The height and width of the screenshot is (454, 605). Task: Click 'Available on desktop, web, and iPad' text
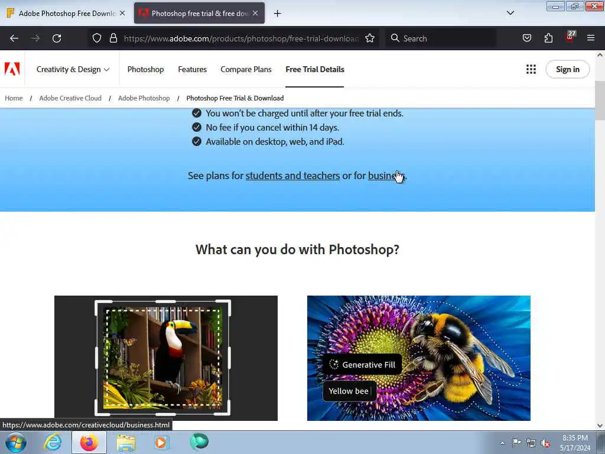[275, 142]
